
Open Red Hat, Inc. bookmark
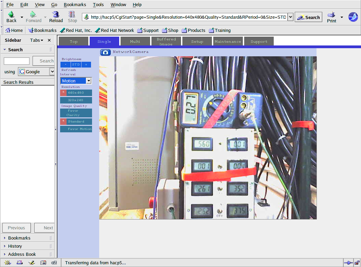point(76,30)
